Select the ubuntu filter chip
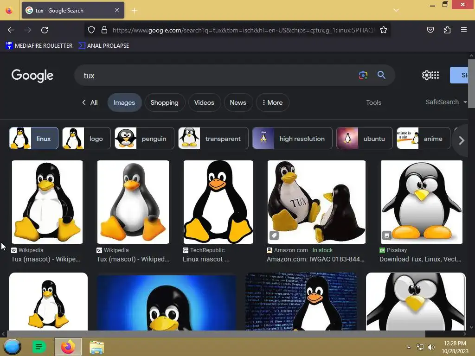The image size is (475, 356). [365, 138]
